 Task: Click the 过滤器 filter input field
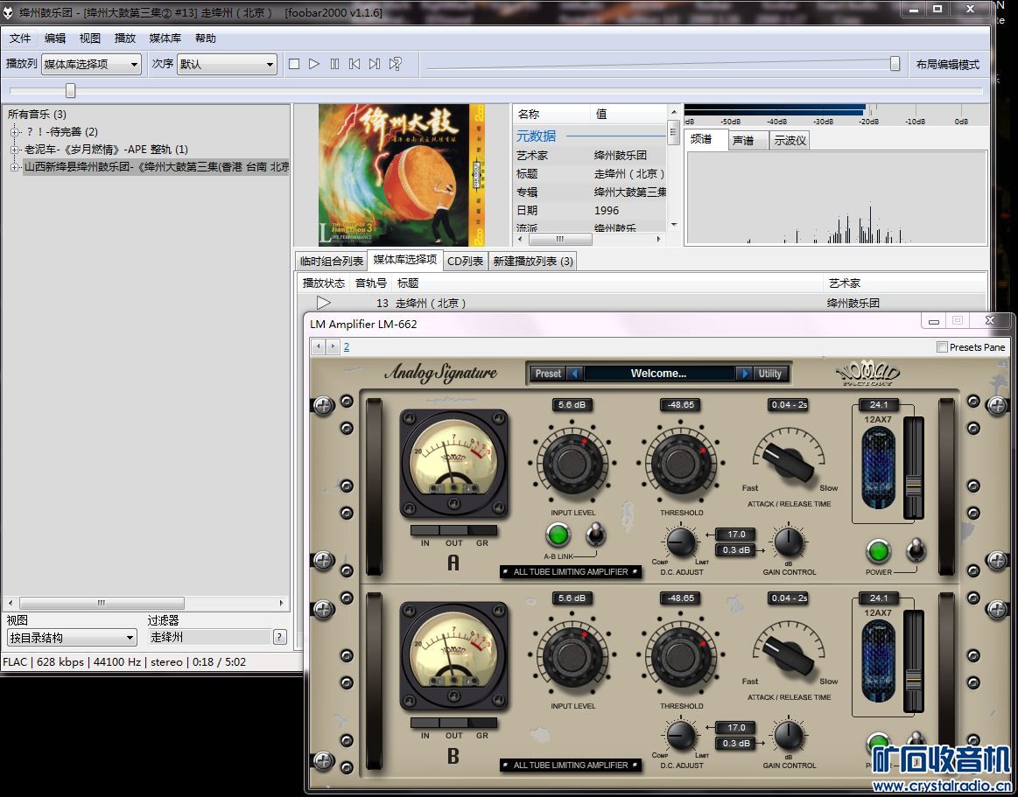pyautogui.click(x=209, y=638)
